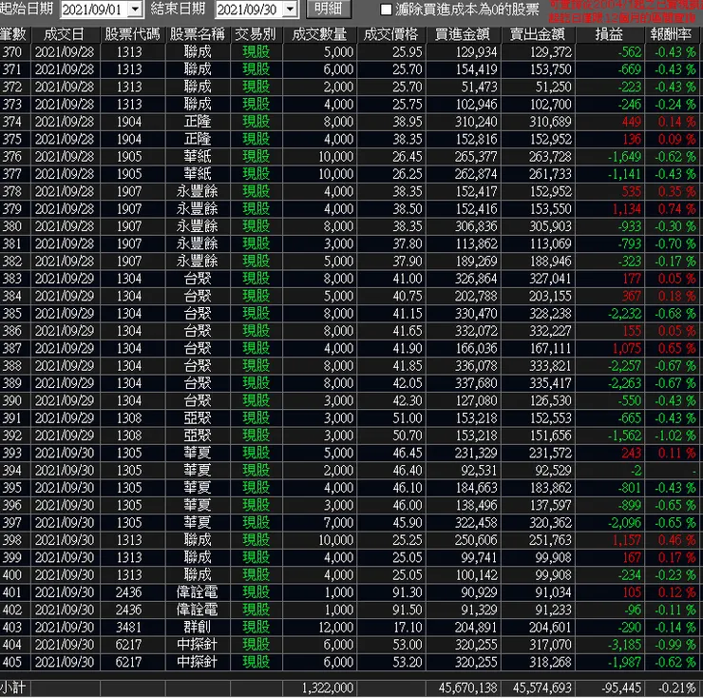Open the start date dropdown arrow
Screen dimensions: 703x698
[x=135, y=9]
